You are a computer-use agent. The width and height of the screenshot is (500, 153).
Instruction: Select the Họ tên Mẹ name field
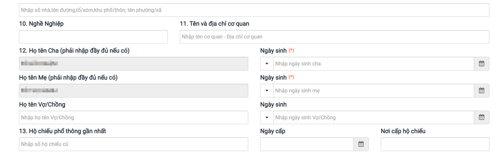coord(133,90)
